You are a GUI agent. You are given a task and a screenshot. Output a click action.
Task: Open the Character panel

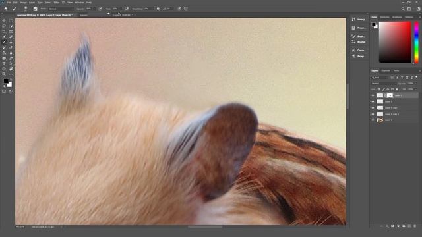pos(359,50)
